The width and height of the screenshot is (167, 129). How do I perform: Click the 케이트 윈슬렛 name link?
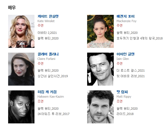coord(48,17)
